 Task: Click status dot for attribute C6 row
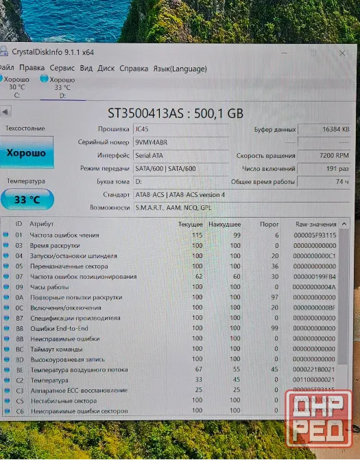click(8, 411)
